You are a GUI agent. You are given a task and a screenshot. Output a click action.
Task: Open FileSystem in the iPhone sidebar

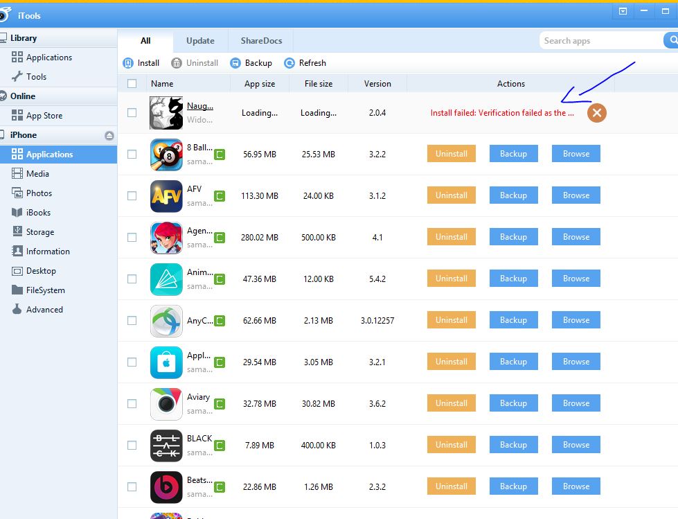coord(45,290)
